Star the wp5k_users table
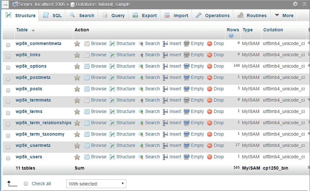Image resolution: width=310 pixels, height=191 pixels. tap(77, 157)
